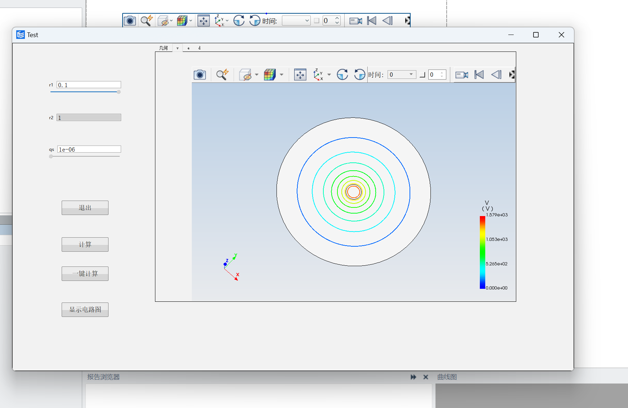Click the r2 input field
628x408 pixels.
point(89,117)
